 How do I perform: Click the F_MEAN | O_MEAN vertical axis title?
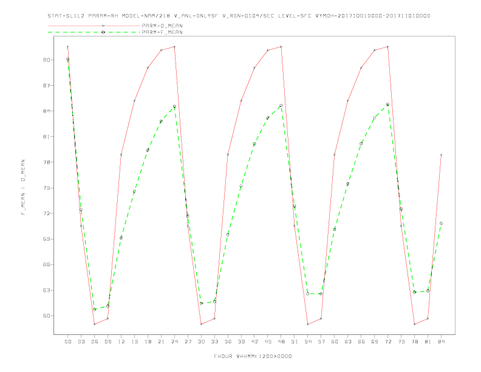(x=23, y=187)
